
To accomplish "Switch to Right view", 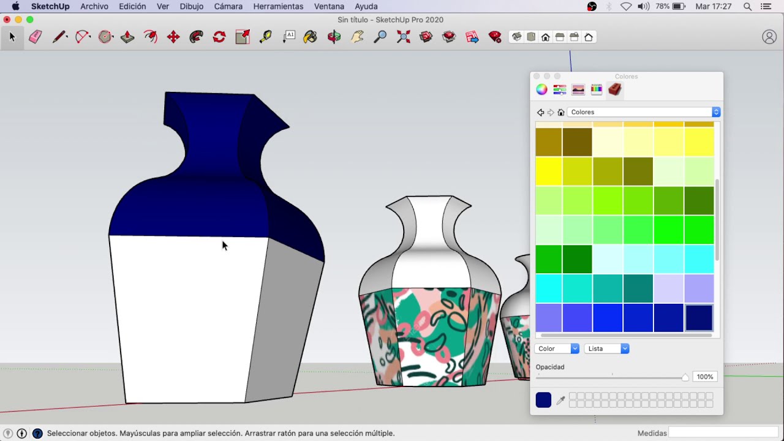I will point(560,37).
